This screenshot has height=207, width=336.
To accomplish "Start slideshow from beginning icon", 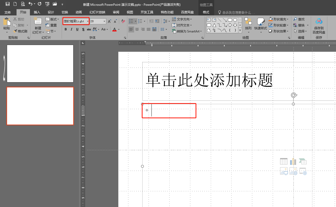I will point(47,4).
